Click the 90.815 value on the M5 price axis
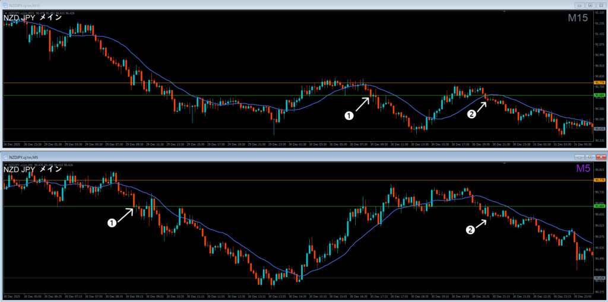This screenshot has height=302, width=608. pyautogui.click(x=600, y=170)
